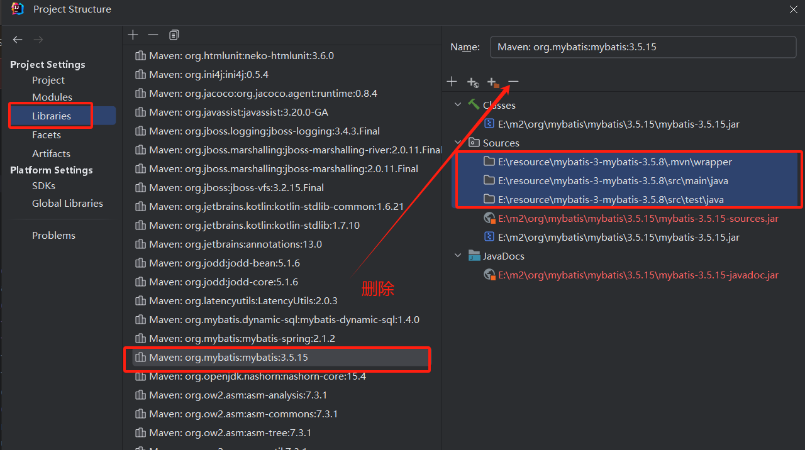Click library icon beside javassist:3.20.0-GA
This screenshot has width=805, height=450.
[140, 112]
